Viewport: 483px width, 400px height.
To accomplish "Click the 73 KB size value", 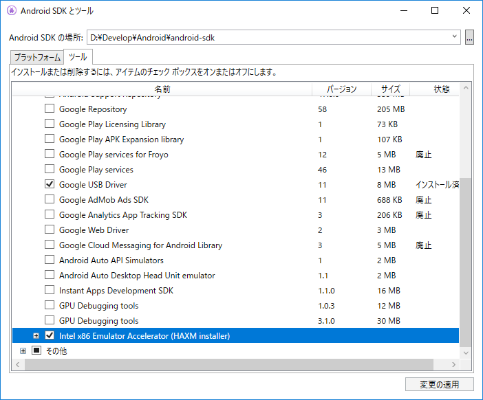I will (387, 124).
